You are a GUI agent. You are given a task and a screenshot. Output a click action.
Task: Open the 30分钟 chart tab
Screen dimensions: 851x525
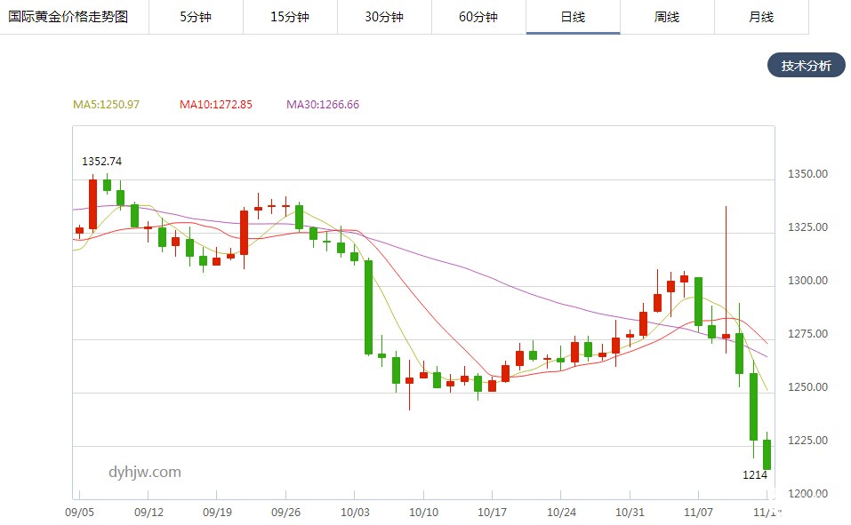click(384, 17)
